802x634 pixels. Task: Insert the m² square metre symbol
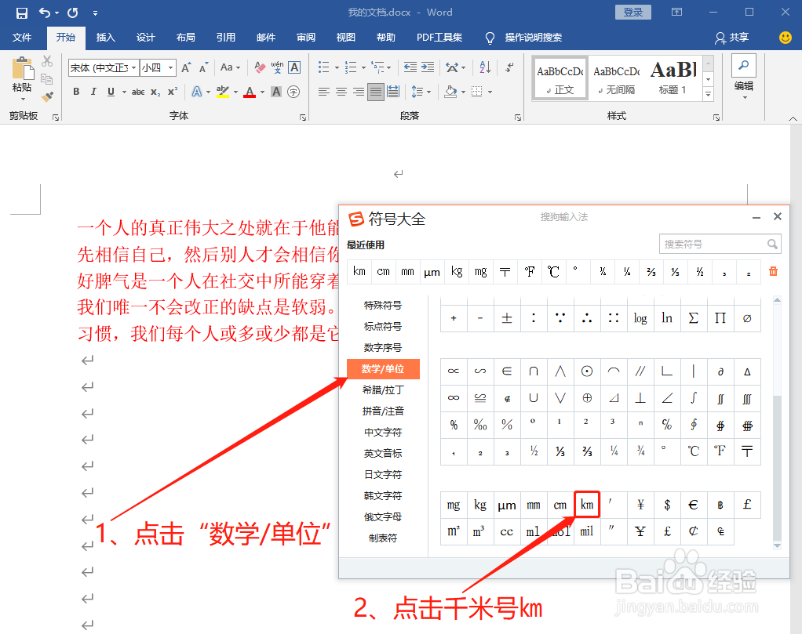(x=454, y=531)
